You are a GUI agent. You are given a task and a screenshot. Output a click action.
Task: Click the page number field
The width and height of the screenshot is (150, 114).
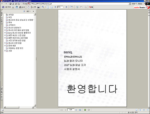pyautogui.click(x=71, y=110)
